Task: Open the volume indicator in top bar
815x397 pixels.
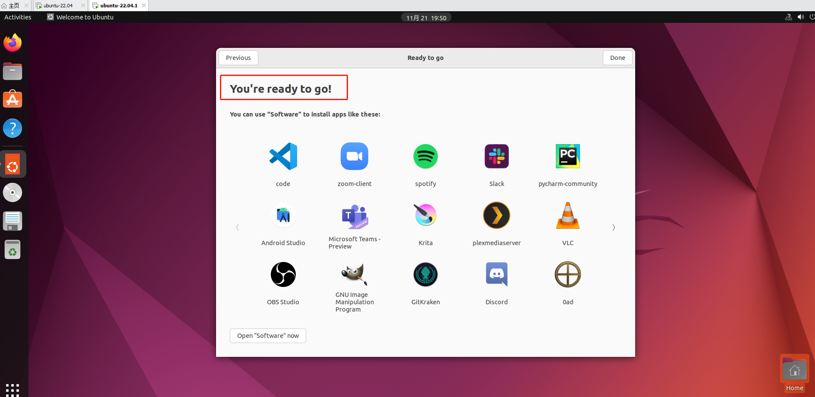Action: (801, 17)
